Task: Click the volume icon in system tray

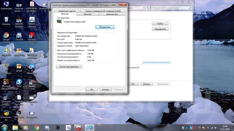Action: point(216,128)
